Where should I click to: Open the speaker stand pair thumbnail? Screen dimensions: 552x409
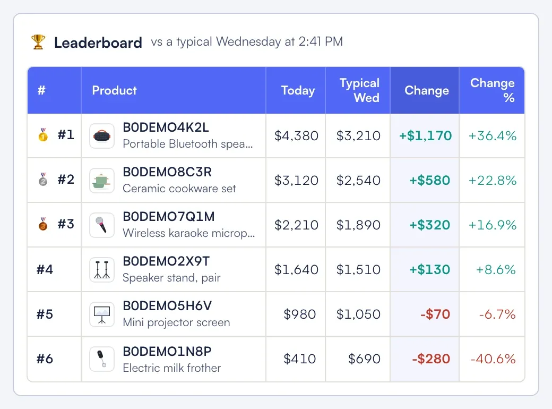(102, 270)
